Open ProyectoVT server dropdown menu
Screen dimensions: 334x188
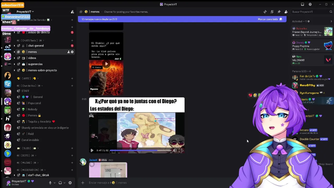pos(25,12)
